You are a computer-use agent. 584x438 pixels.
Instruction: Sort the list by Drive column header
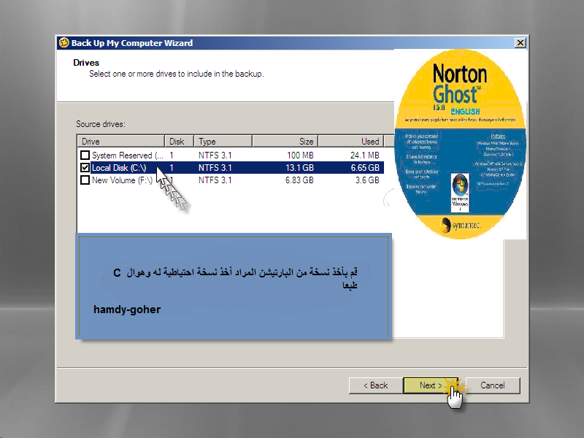121,141
